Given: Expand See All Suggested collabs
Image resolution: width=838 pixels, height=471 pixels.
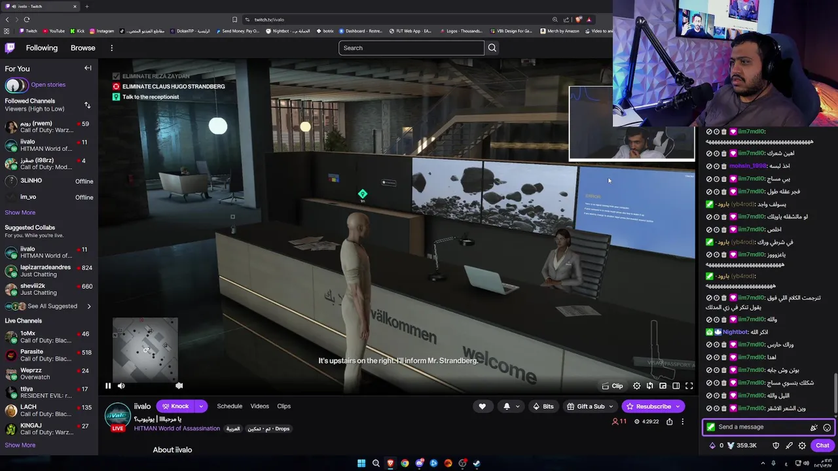Looking at the screenshot, I should point(49,306).
